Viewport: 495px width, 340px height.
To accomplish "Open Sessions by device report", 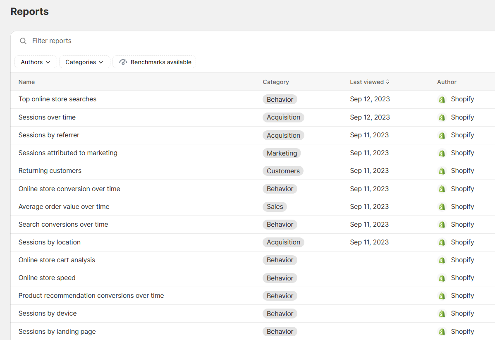I will (x=48, y=314).
